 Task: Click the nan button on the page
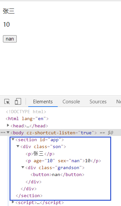(10, 39)
